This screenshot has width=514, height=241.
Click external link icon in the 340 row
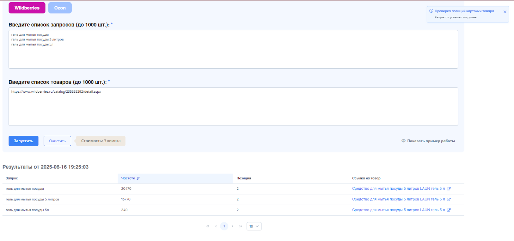click(x=449, y=210)
